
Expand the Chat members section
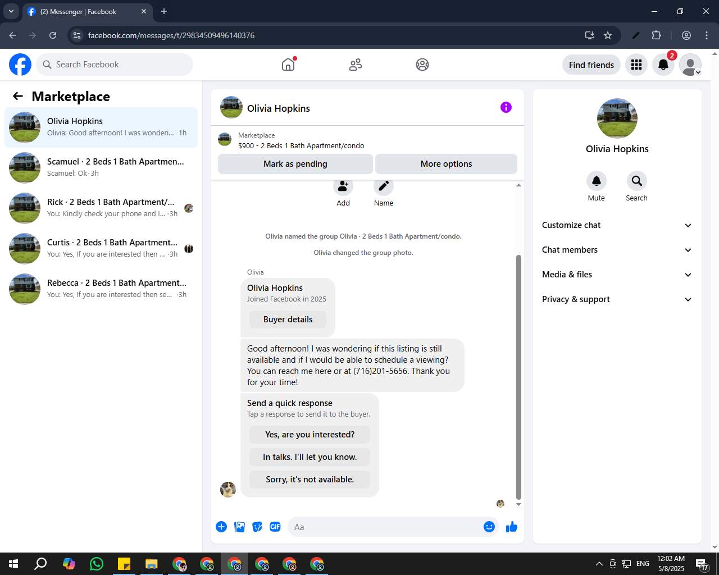point(617,250)
